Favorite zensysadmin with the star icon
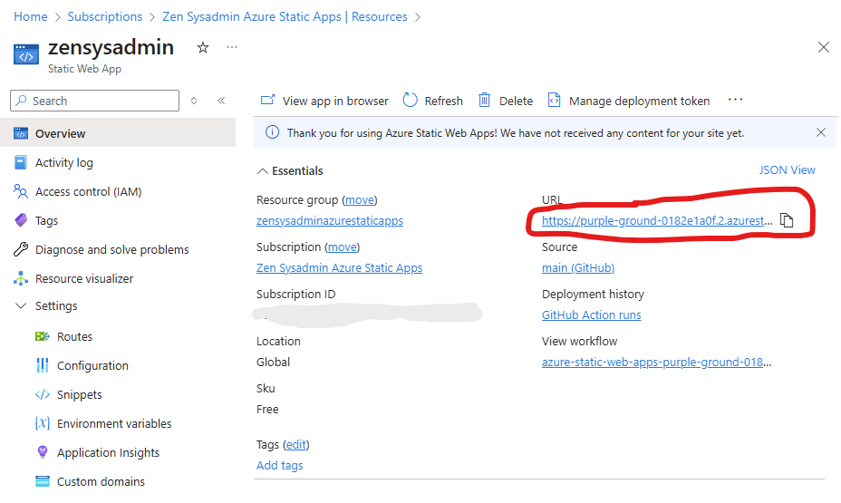841x503 pixels. pos(203,48)
